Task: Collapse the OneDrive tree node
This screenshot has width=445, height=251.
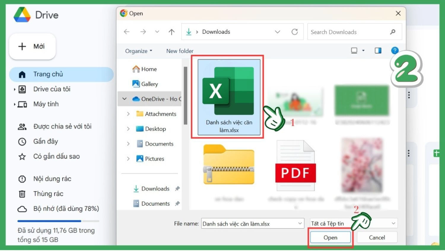Action: click(124, 99)
